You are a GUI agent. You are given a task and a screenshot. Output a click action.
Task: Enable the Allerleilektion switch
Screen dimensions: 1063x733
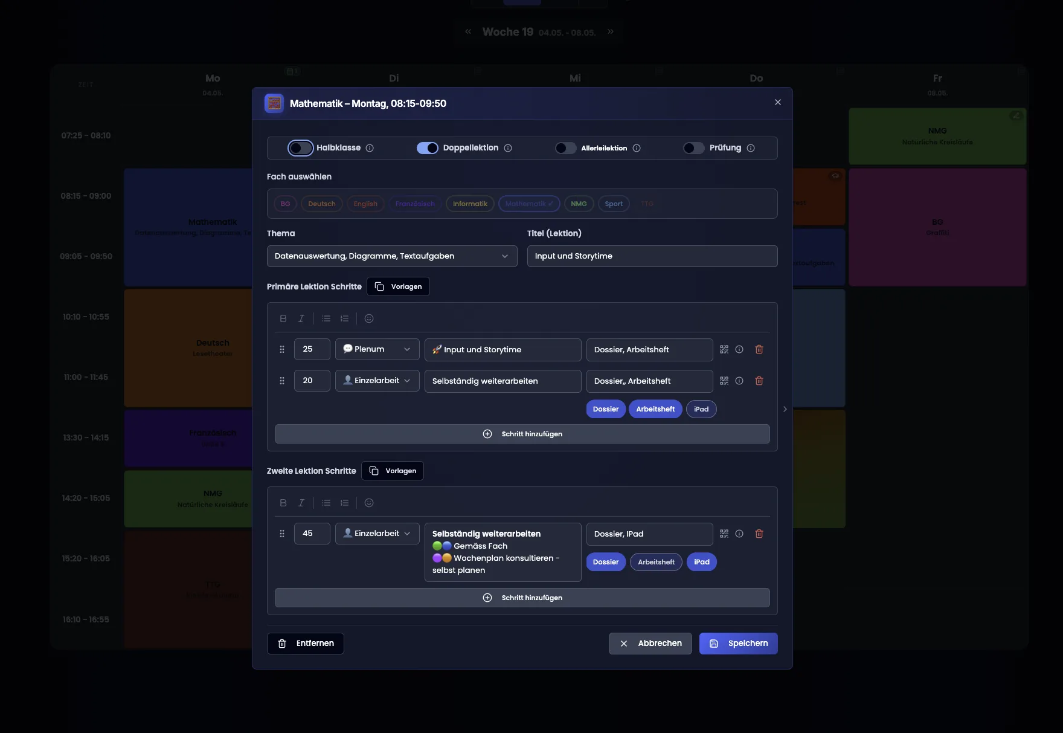tap(566, 148)
